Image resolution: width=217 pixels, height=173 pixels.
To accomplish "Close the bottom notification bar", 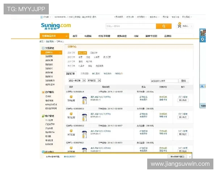I will point(190,157).
